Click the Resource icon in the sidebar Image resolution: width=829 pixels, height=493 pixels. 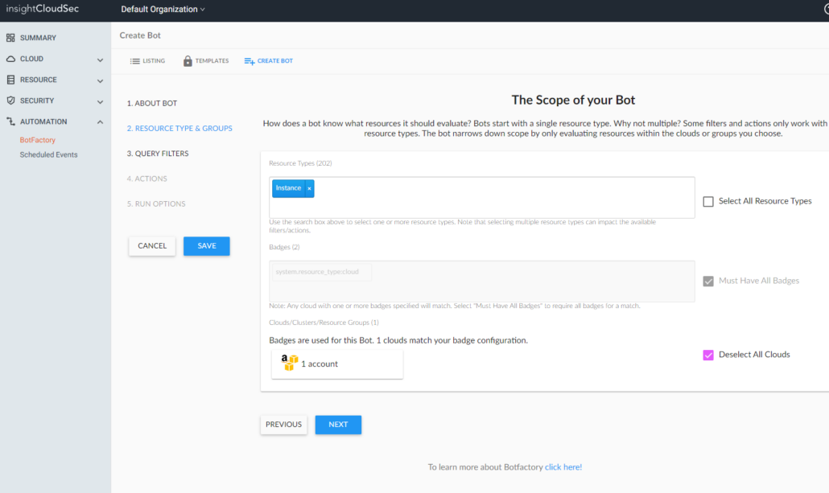point(11,79)
